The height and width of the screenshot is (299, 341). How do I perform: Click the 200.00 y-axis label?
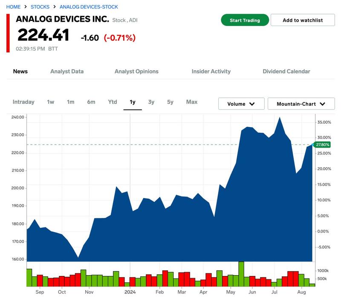coord(17,188)
